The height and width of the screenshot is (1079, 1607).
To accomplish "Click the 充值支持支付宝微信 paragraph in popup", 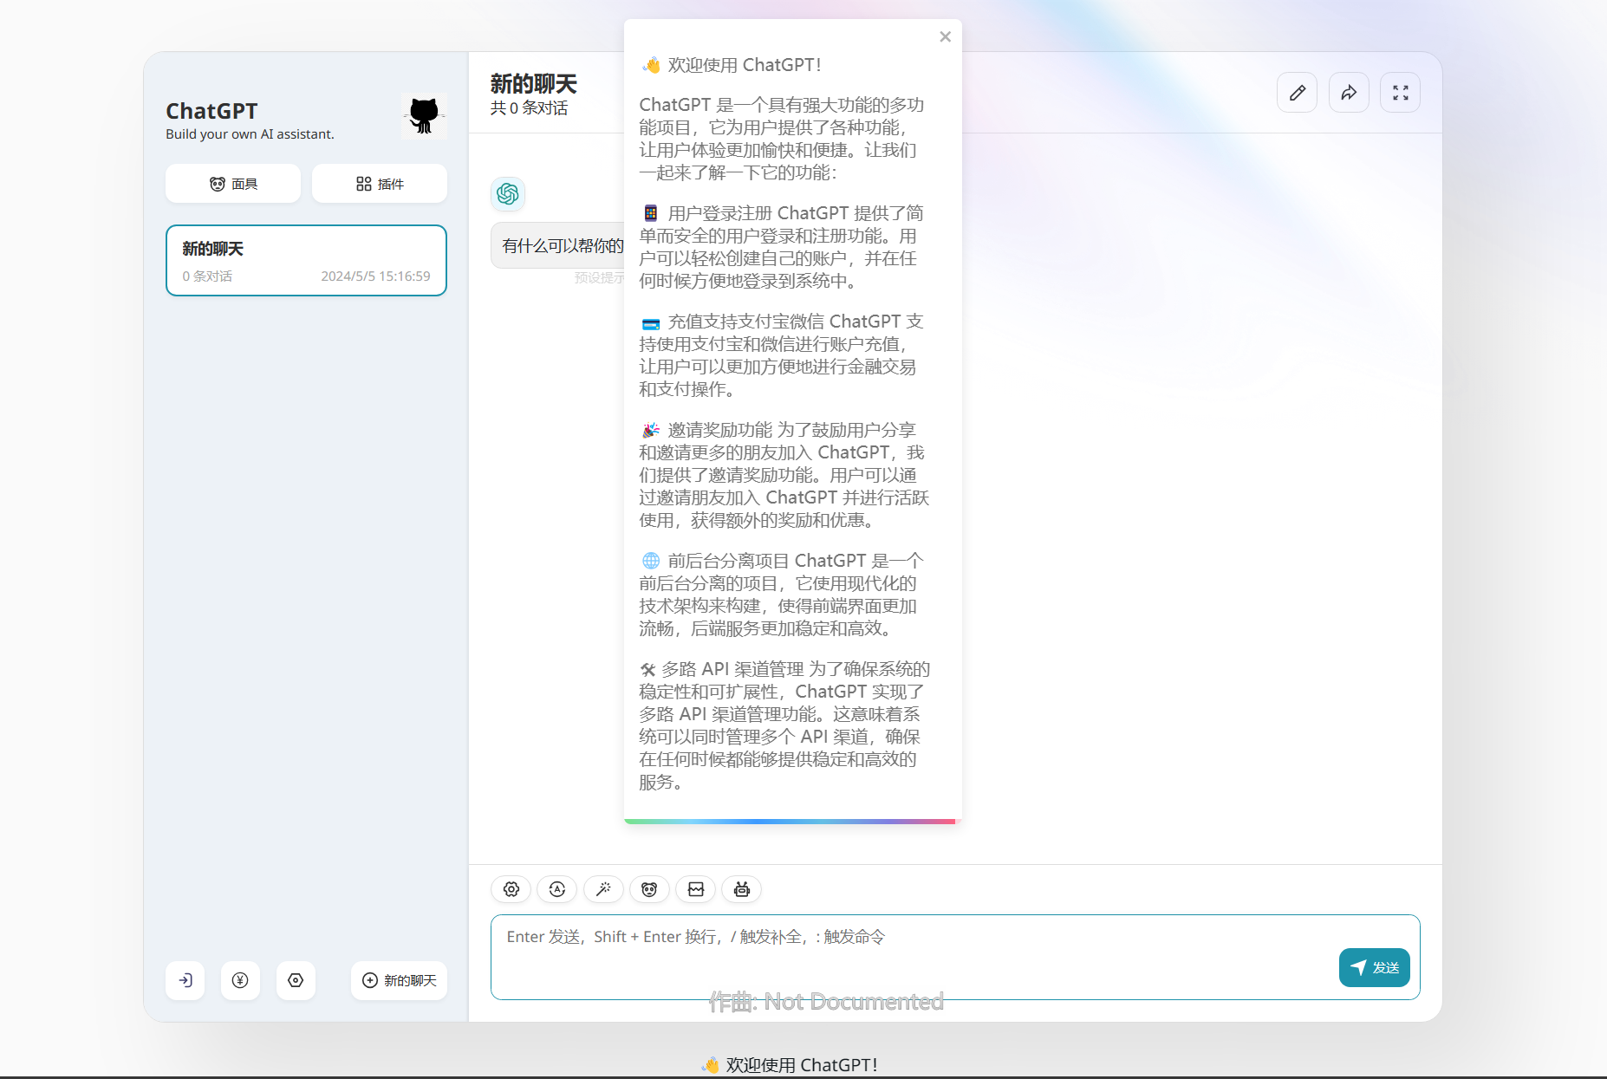I will pyautogui.click(x=782, y=355).
